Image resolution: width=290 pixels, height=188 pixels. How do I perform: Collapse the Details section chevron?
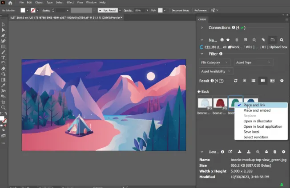202,152
